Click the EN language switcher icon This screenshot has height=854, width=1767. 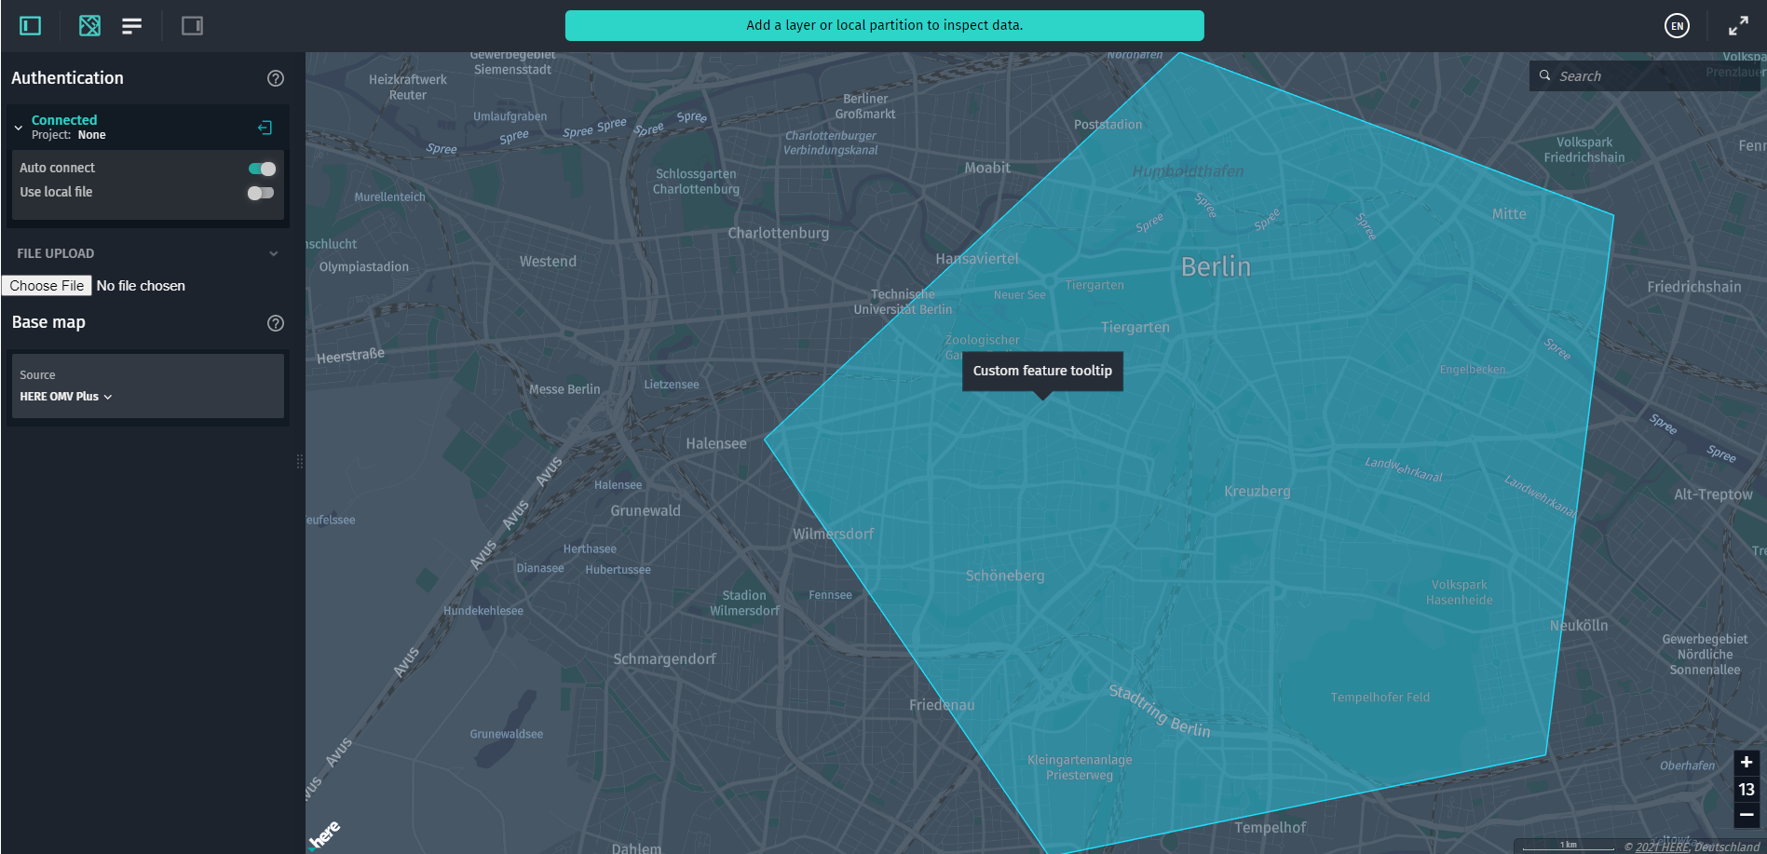(1677, 25)
